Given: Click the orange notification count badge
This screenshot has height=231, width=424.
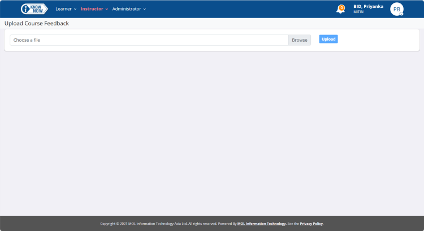Looking at the screenshot, I should (x=341, y=7).
